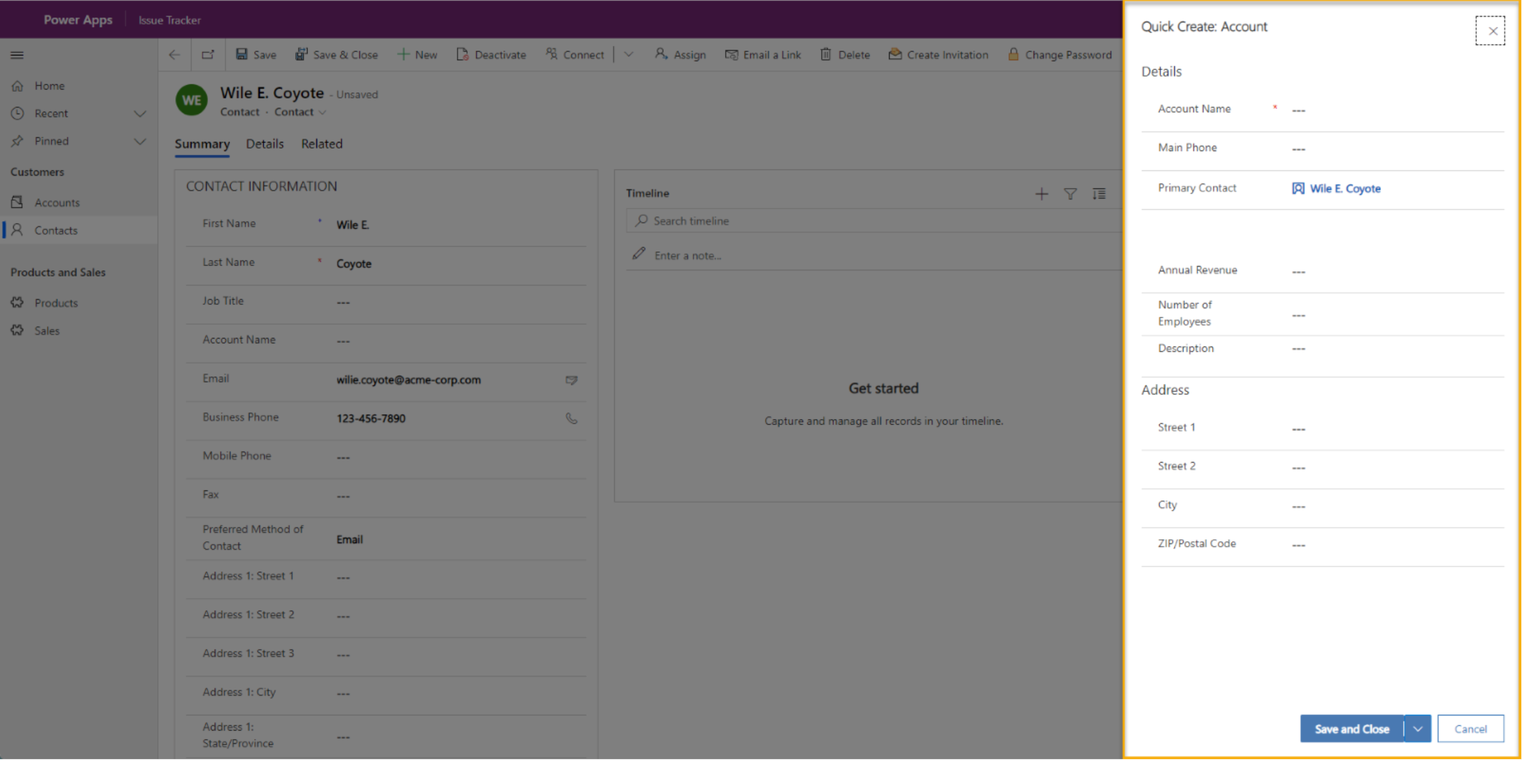Filter the timeline entries
The width and height of the screenshot is (1525, 761).
(x=1070, y=193)
